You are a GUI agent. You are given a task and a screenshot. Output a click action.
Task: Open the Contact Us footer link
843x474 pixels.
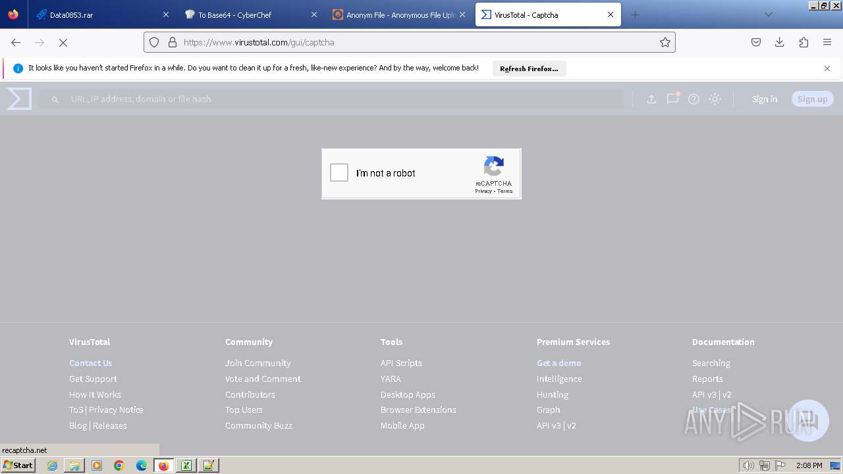pyautogui.click(x=91, y=363)
